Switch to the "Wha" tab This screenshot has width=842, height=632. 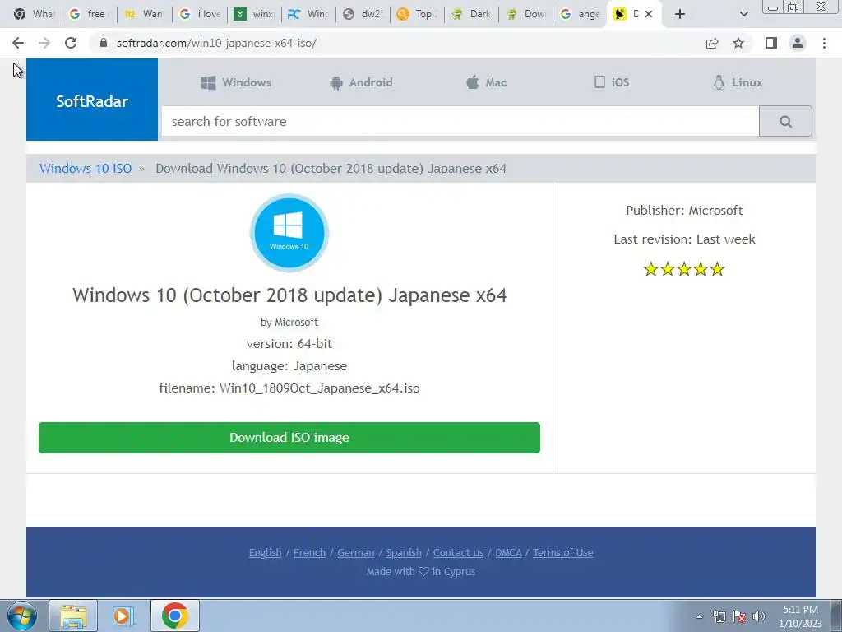point(35,15)
